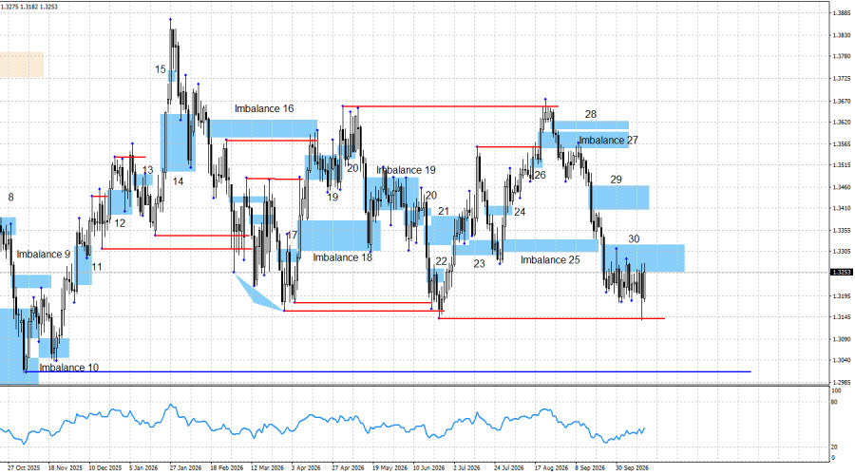855x475 pixels.
Task: Click the current price tag 1.3253 on the price axis
Action: pyautogui.click(x=842, y=272)
